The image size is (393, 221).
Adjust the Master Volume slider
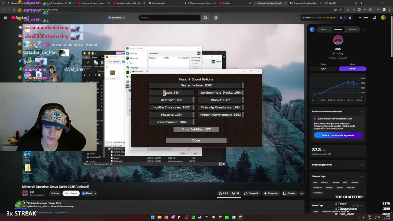click(196, 85)
